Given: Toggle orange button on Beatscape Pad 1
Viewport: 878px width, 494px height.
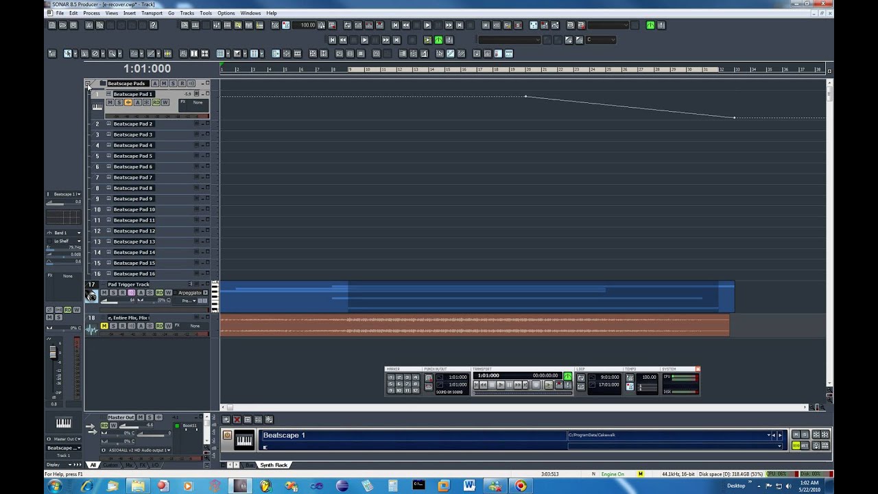Looking at the screenshot, I should tap(128, 102).
